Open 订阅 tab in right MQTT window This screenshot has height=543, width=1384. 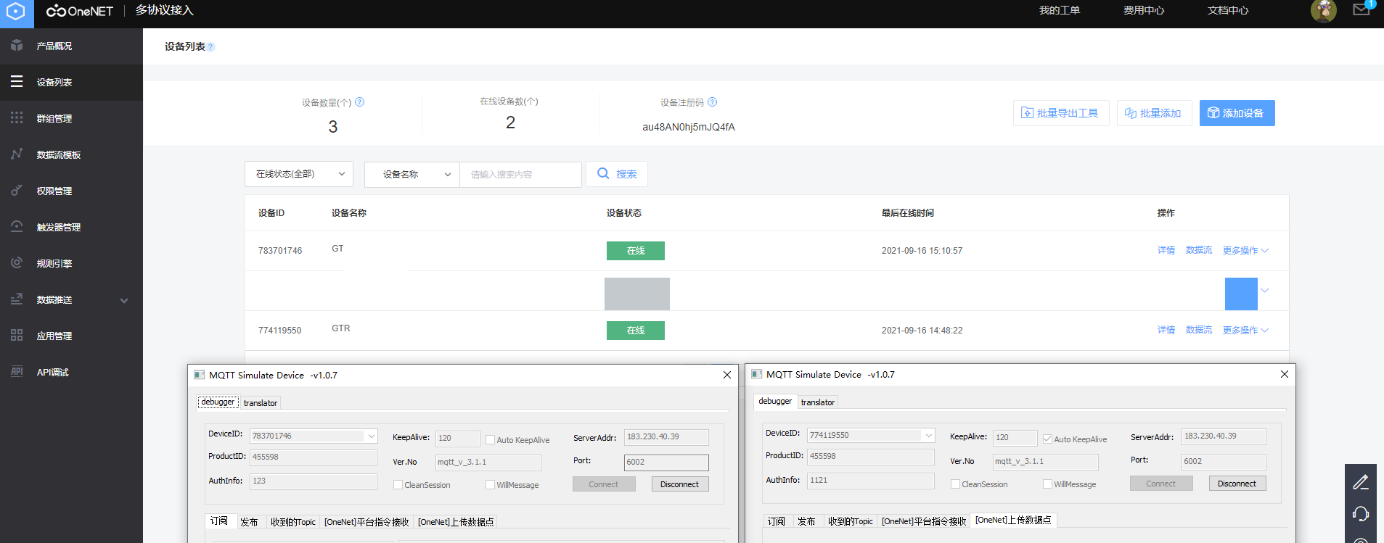777,521
